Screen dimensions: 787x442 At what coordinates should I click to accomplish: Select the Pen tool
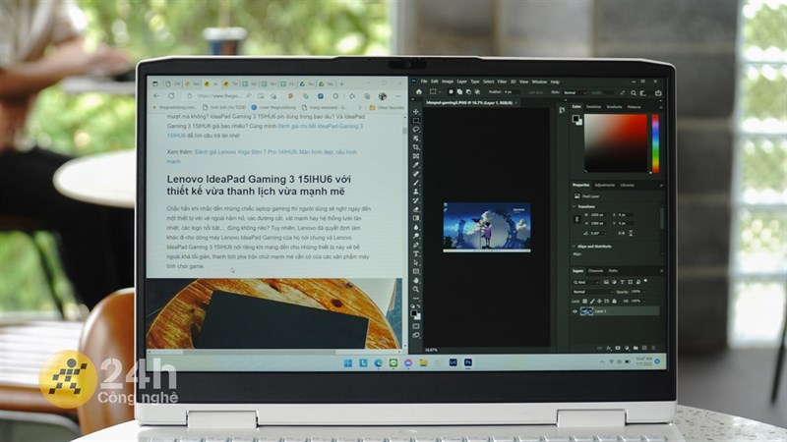tap(416, 245)
